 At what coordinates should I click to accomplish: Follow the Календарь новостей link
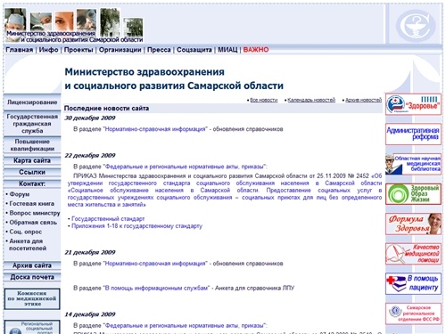(x=311, y=100)
